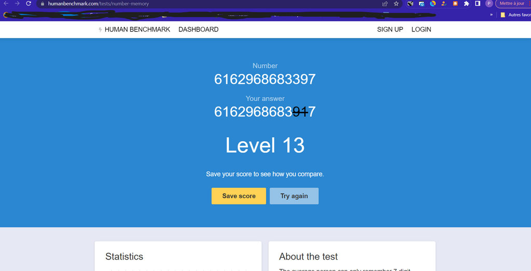Open the Autres favoris bookmarks folder
This screenshot has height=271, width=531.
tap(515, 15)
